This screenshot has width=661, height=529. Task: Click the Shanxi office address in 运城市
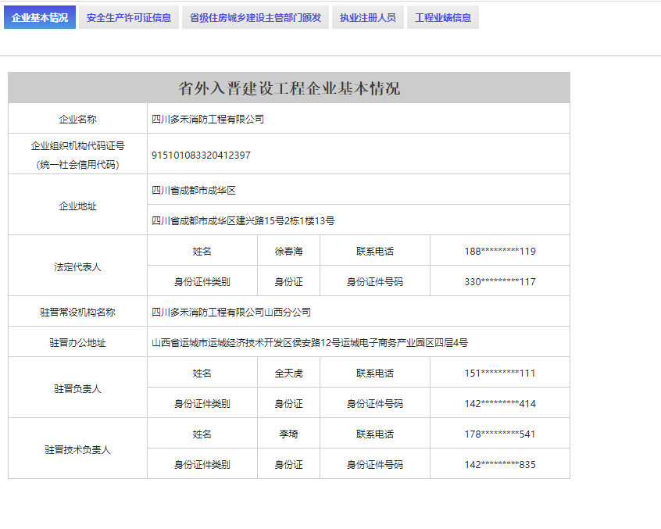click(309, 342)
